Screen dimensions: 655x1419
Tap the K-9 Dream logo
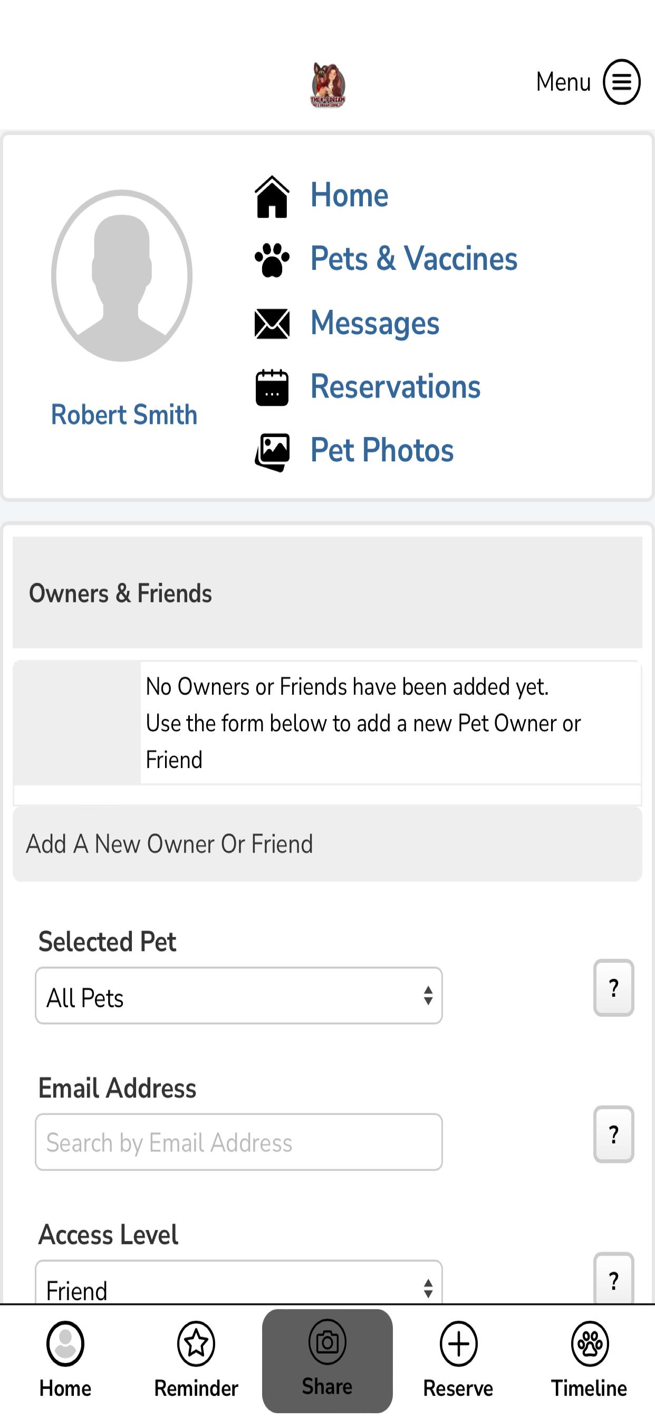pos(328,84)
